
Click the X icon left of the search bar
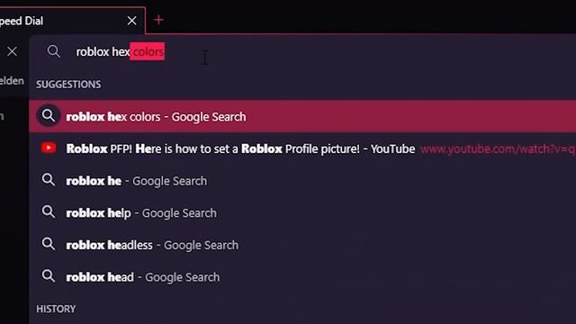click(x=12, y=51)
